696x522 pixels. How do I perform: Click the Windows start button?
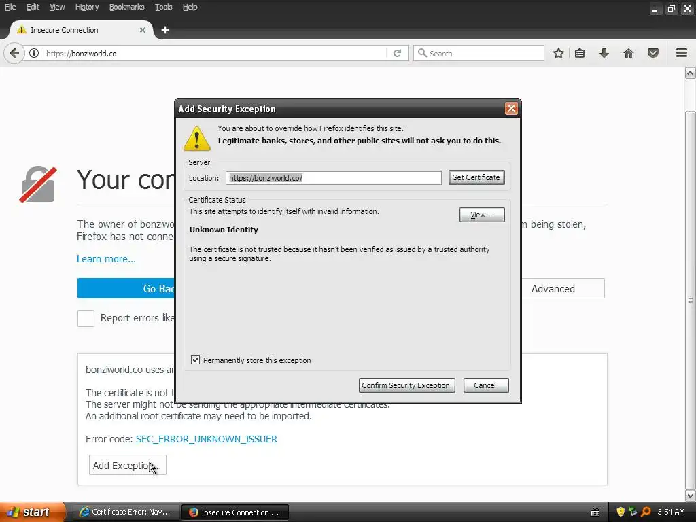33,512
